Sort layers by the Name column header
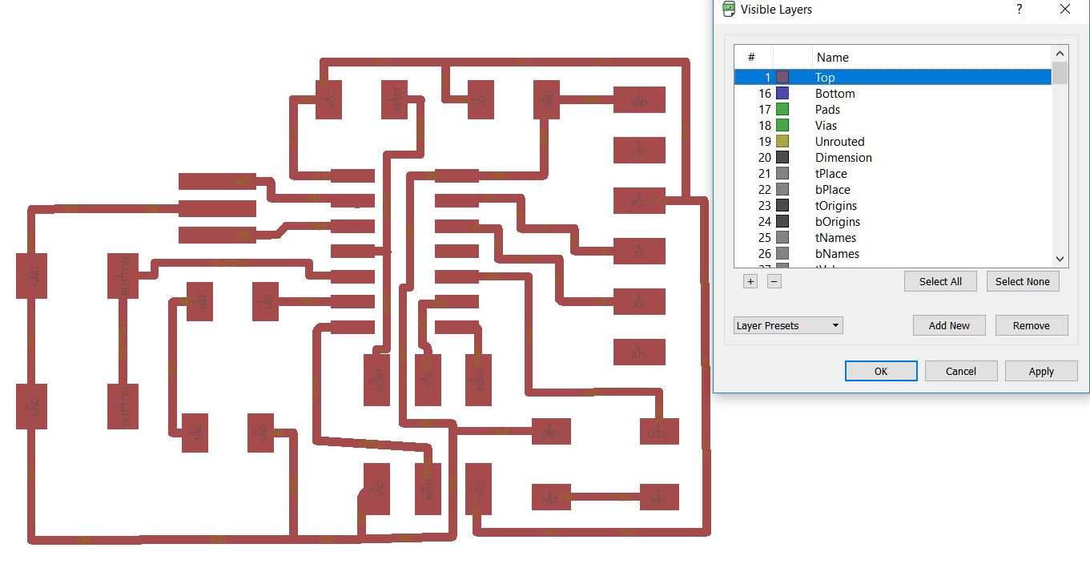This screenshot has width=1090, height=580. [x=931, y=57]
